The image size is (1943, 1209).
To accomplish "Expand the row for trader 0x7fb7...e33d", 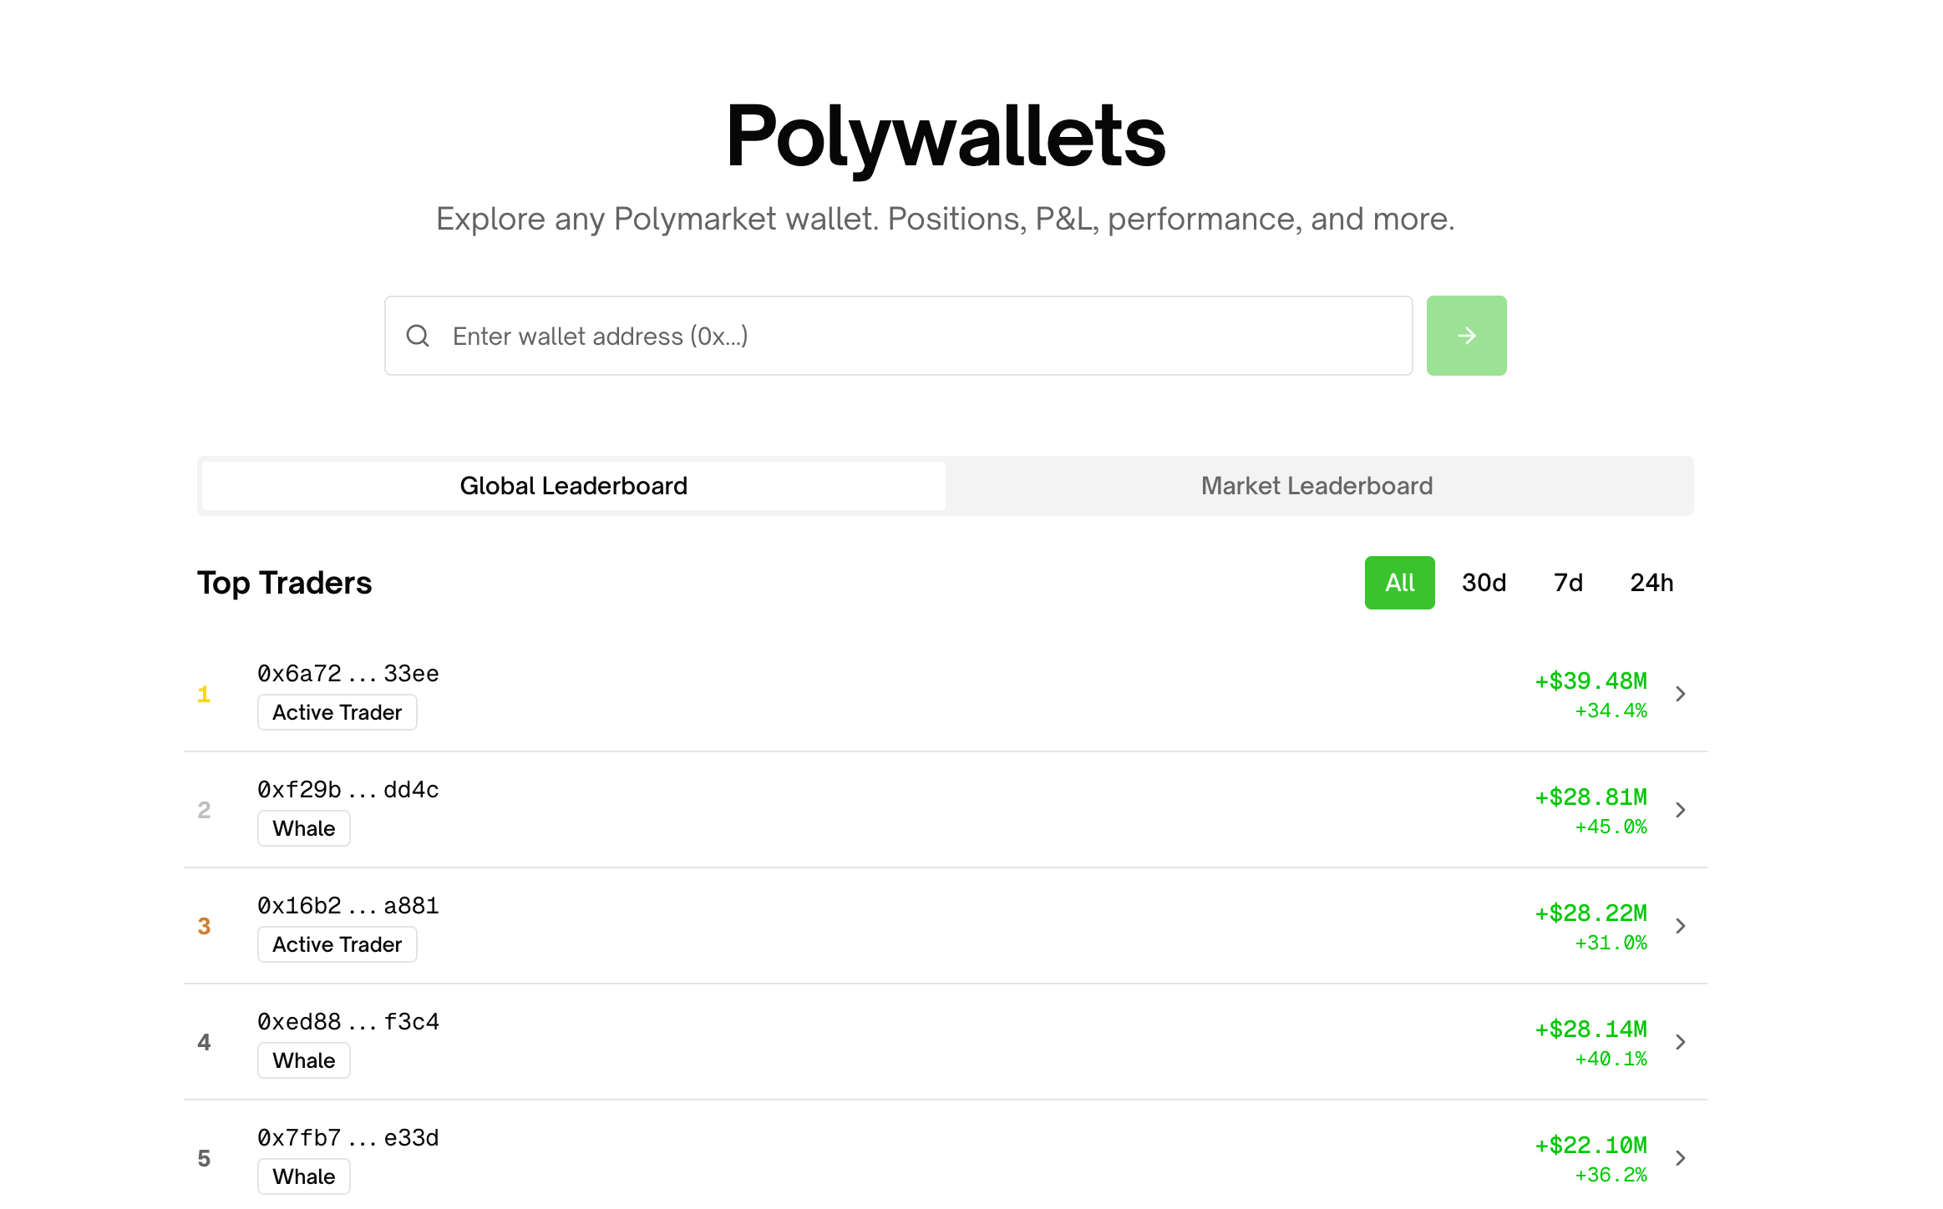I will coord(1680,1157).
